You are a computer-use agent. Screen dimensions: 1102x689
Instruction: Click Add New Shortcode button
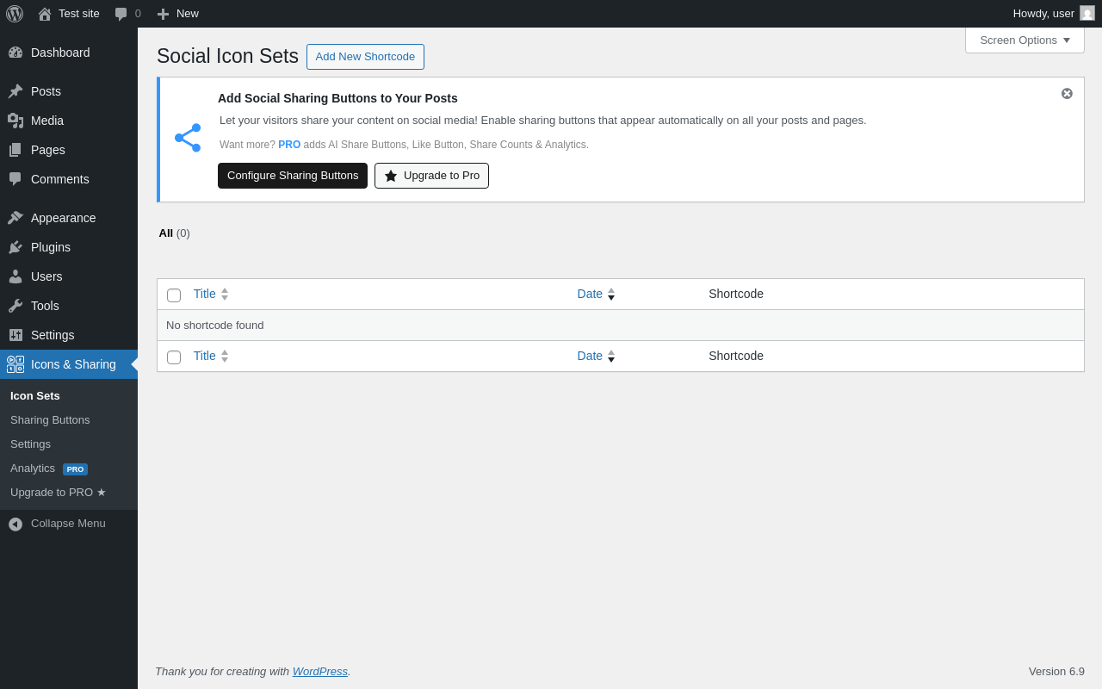[x=365, y=57]
